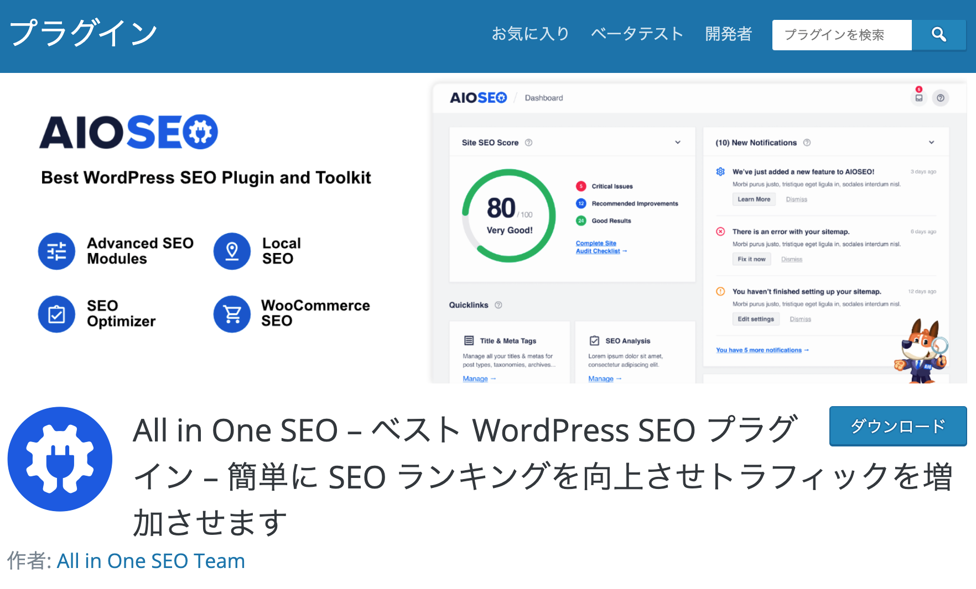This screenshot has width=976, height=589.
Task: Click the plugin title heading All in One SEO
Action: coord(542,476)
